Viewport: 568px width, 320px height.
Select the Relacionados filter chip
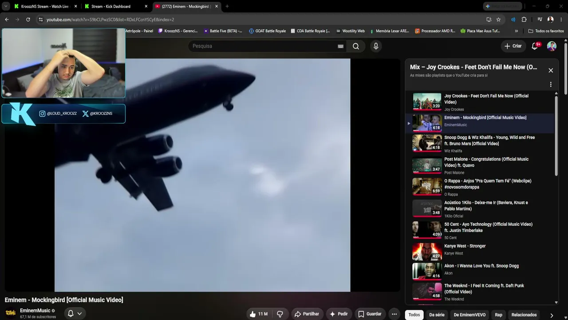524,315
